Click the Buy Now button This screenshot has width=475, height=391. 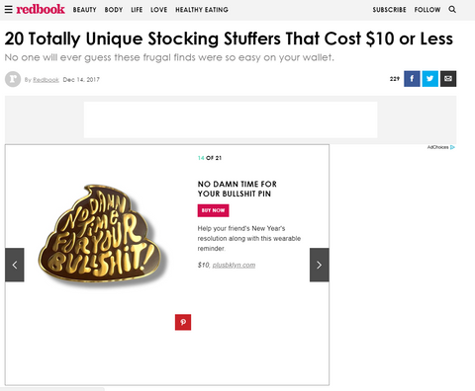(214, 210)
